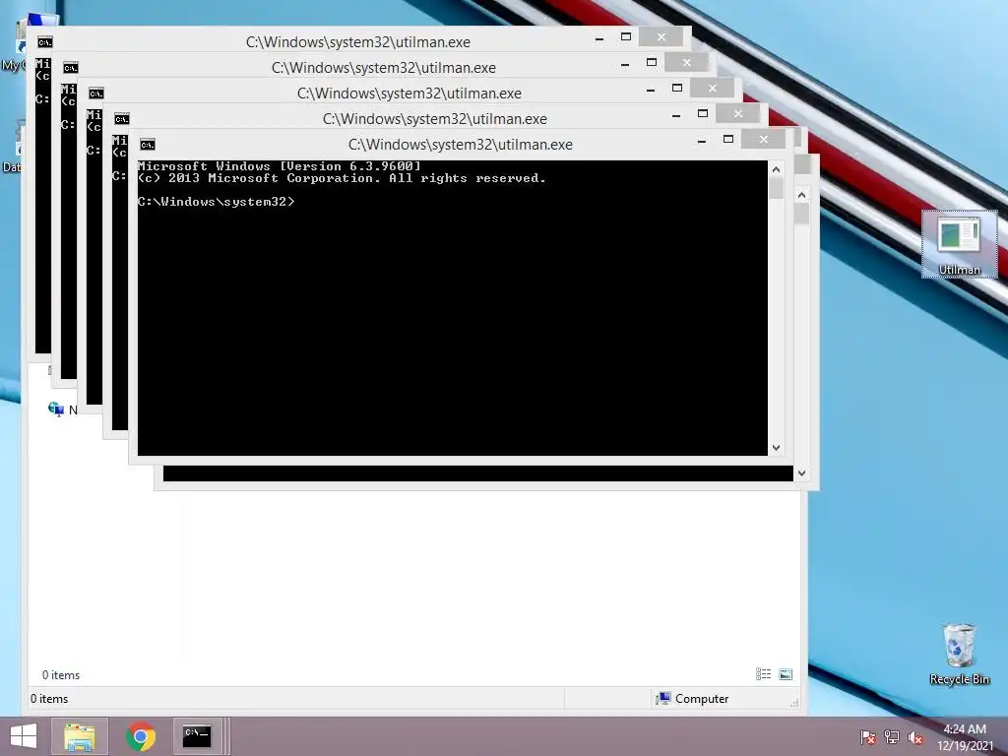Image resolution: width=1008 pixels, height=756 pixels.
Task: Open the network tray icon
Action: pos(892,736)
